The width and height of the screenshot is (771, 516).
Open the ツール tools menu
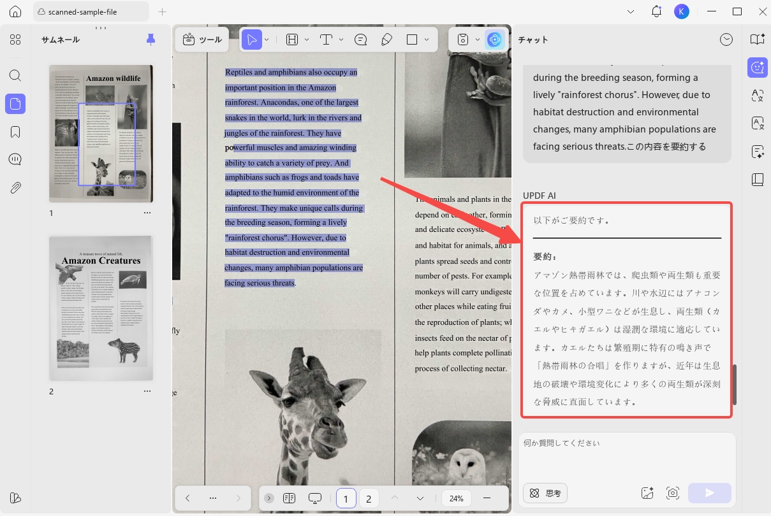[202, 39]
